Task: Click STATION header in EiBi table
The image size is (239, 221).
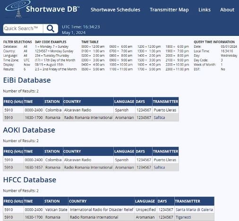Action: (x=53, y=102)
